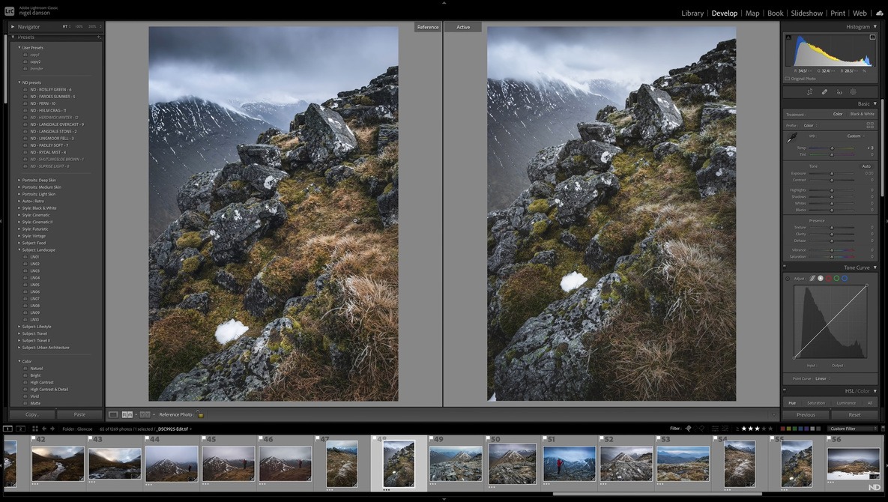This screenshot has width=888, height=502.
Task: Select second window display 2 icon
Action: 19,429
